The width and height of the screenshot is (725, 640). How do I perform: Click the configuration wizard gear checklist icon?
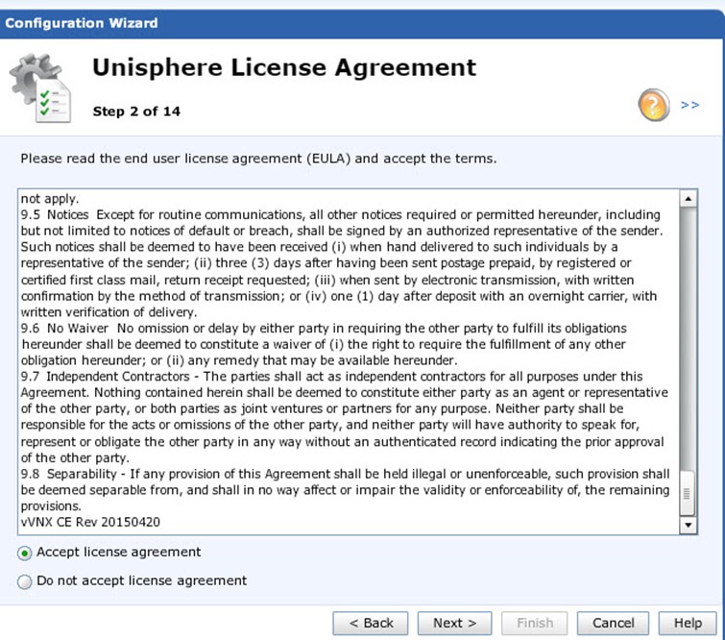[x=40, y=87]
